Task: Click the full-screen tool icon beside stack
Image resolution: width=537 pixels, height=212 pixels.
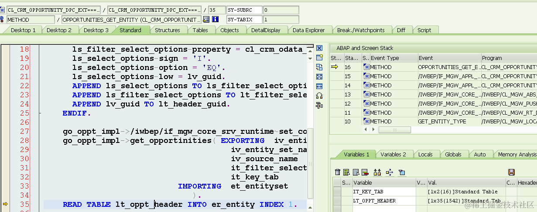Action: tap(319, 76)
